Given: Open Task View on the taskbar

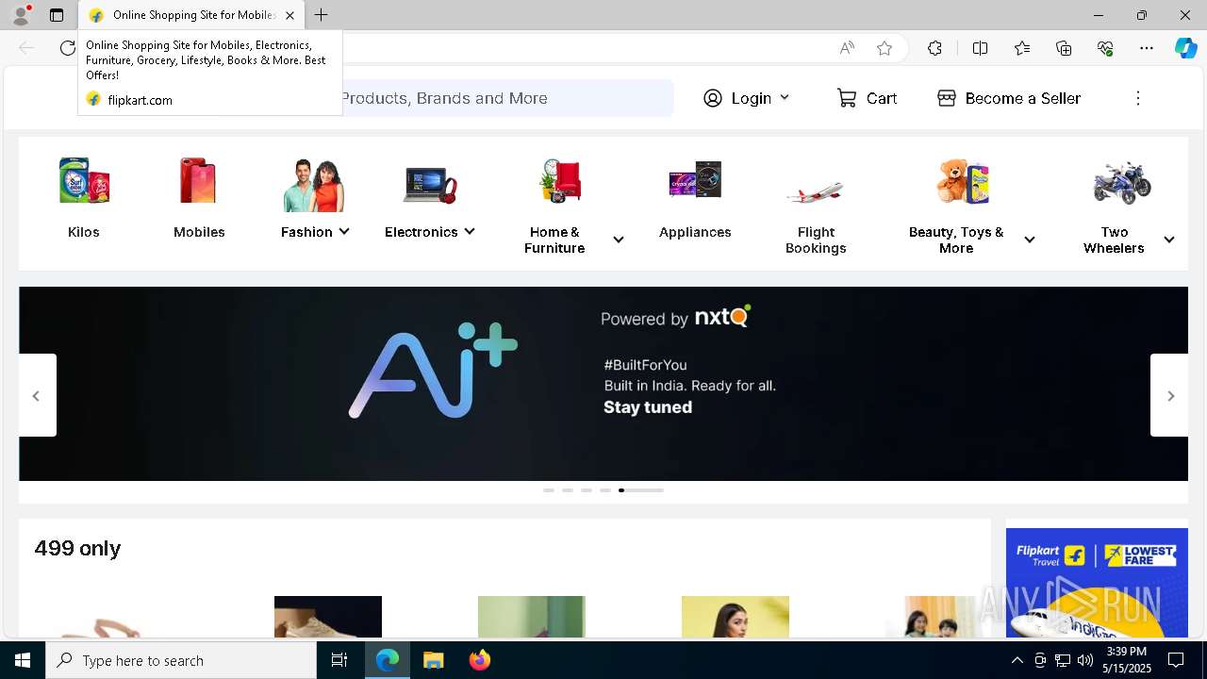Looking at the screenshot, I should (x=339, y=660).
